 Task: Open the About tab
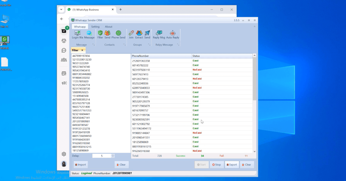click(x=108, y=26)
